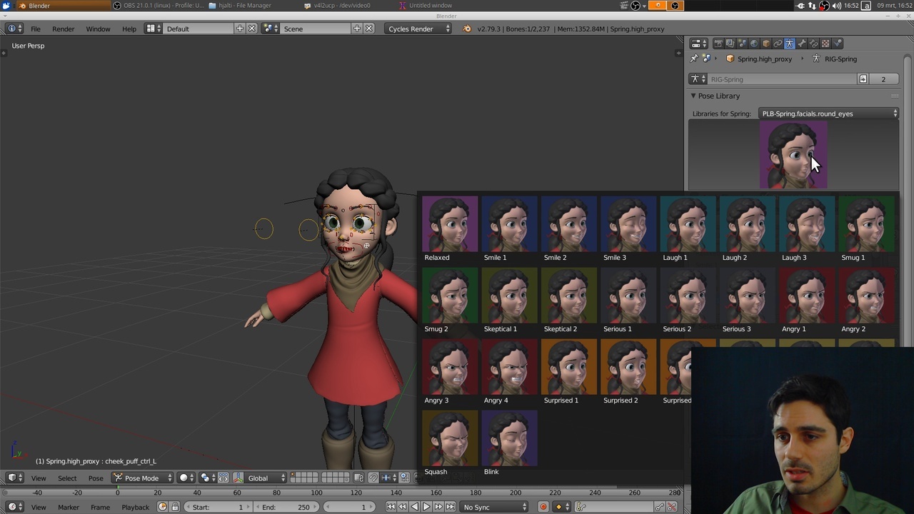
Task: Collapse the Pose Library panel header
Action: (x=718, y=96)
